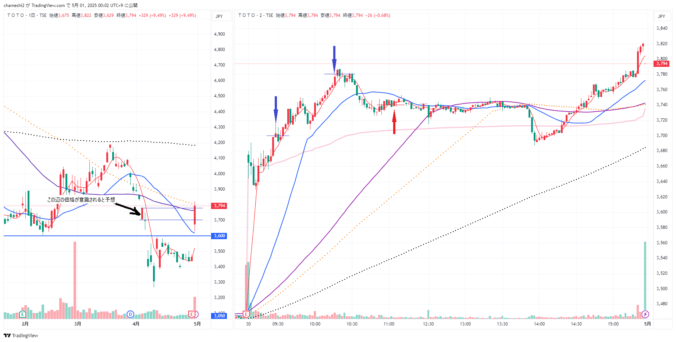The height and width of the screenshot is (342, 676).
Task: Click the 3,560 price axis label
Action: coord(662,243)
